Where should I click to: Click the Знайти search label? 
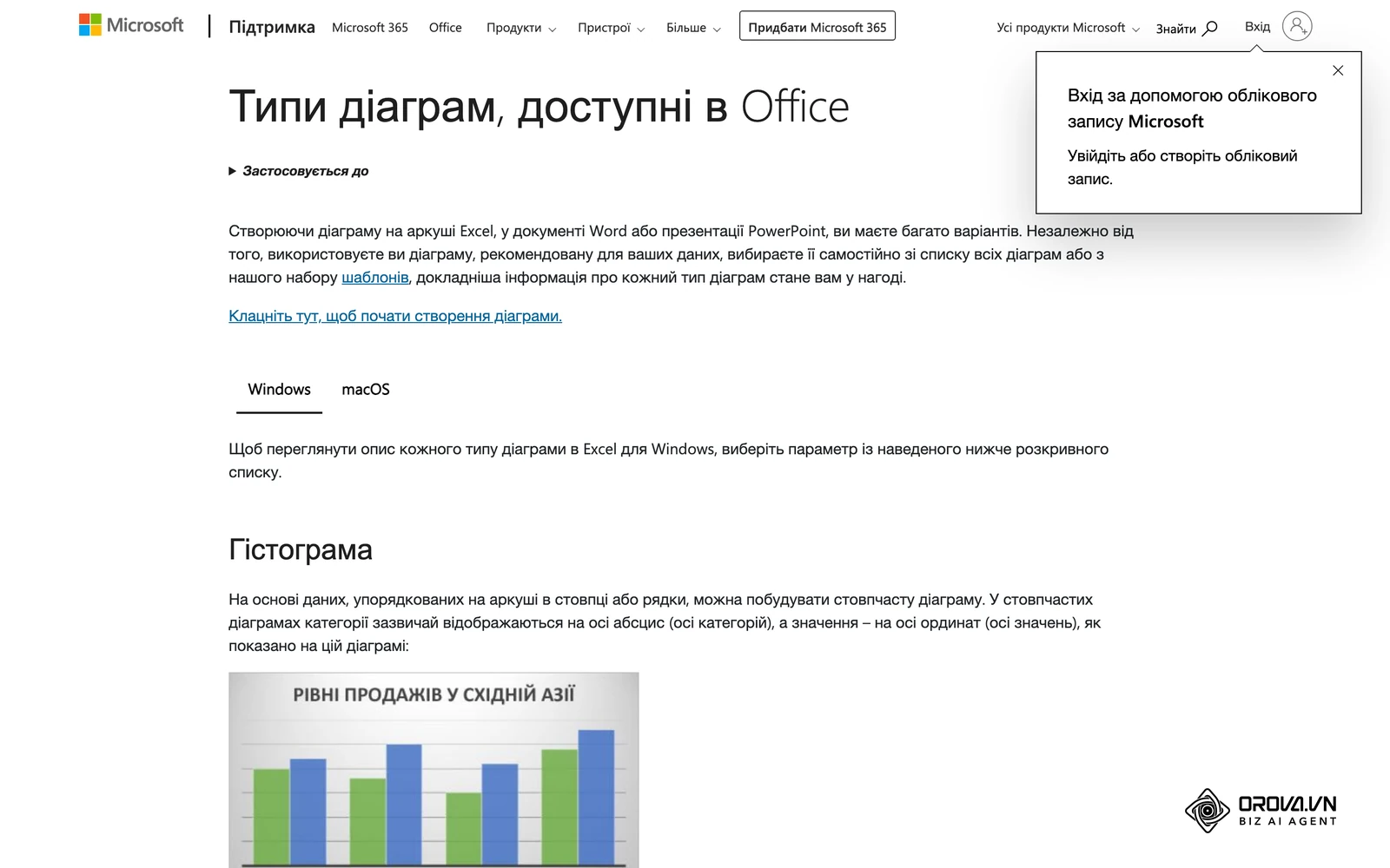[x=1175, y=29]
